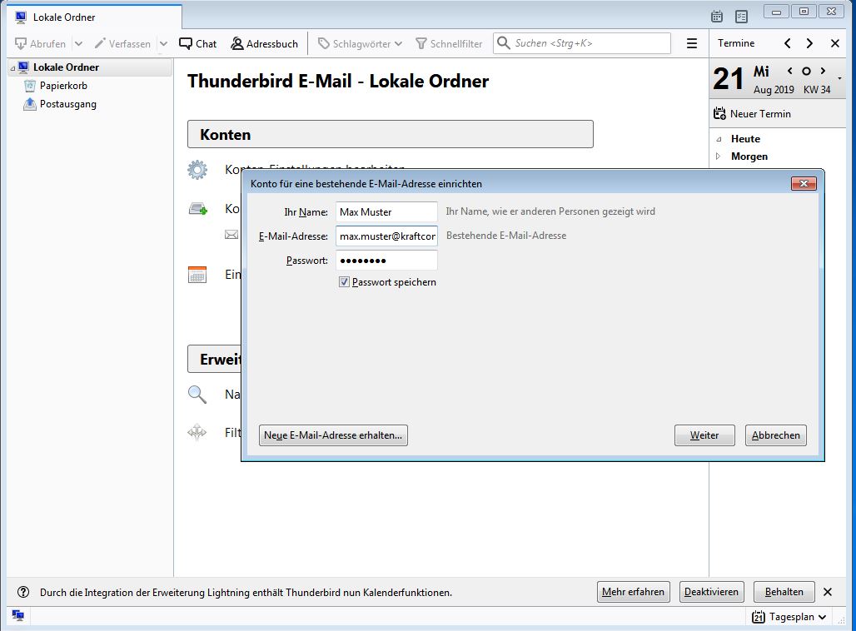
Task: Click the Konten settings gear icon
Action: pyautogui.click(x=197, y=170)
